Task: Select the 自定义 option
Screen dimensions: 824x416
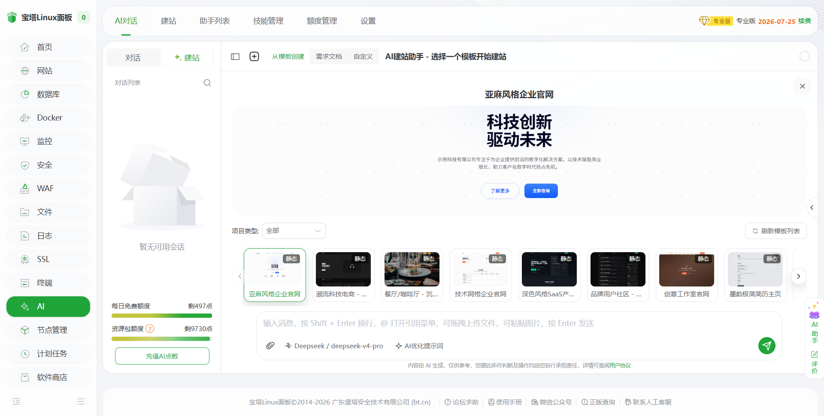Action: tap(363, 57)
